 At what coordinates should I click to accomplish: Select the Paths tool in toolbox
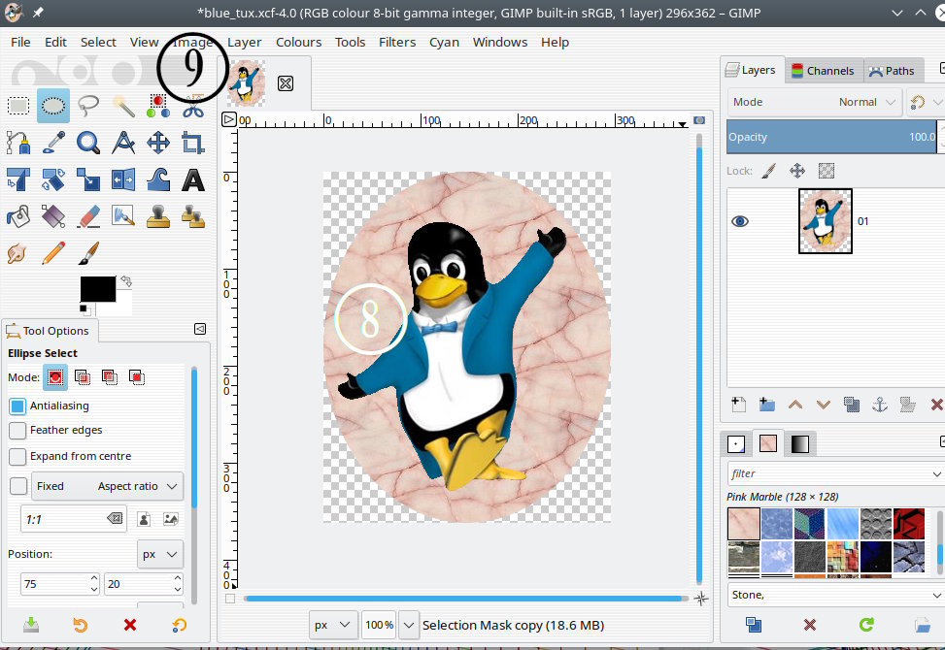point(18,144)
